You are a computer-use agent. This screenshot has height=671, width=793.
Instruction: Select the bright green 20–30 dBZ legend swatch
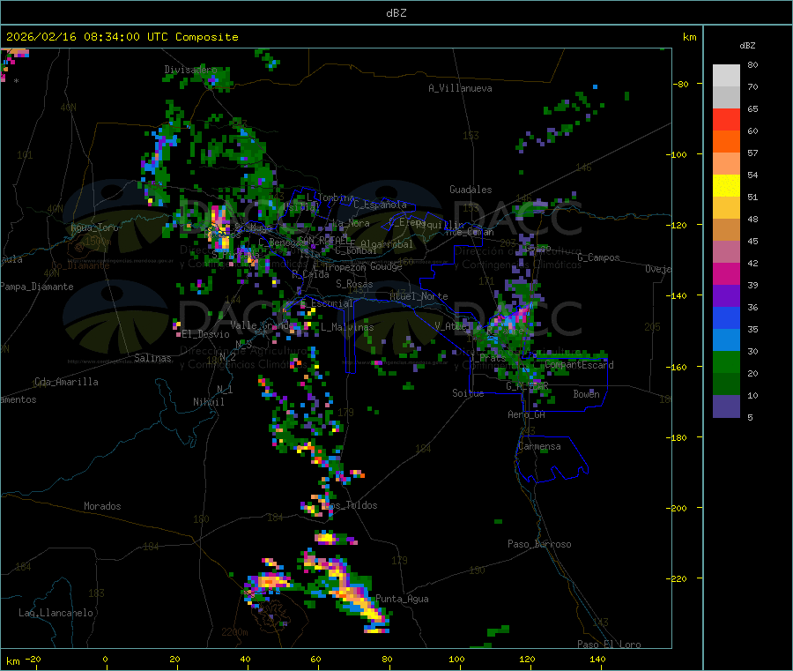(726, 362)
